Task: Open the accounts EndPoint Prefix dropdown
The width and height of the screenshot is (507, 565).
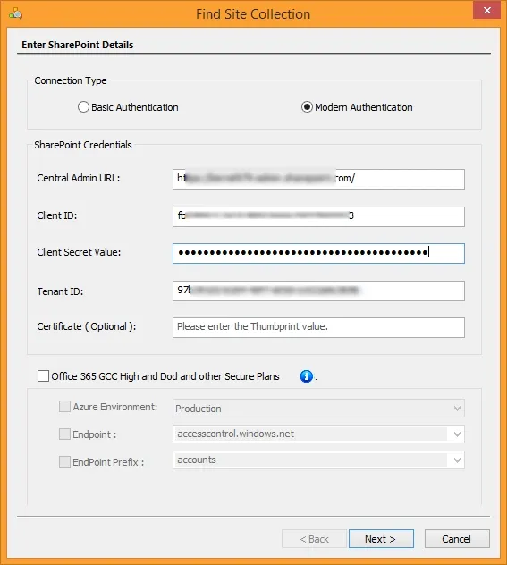Action: point(318,460)
